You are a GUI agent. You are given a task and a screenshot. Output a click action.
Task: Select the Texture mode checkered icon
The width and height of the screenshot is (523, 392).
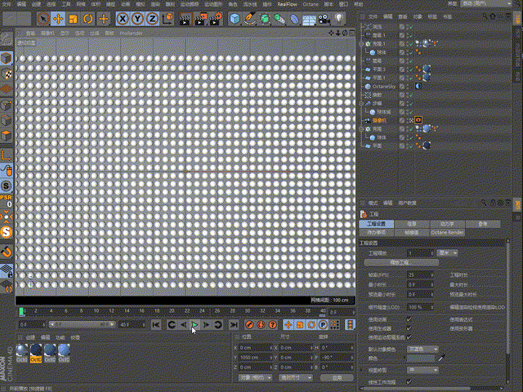click(7, 74)
